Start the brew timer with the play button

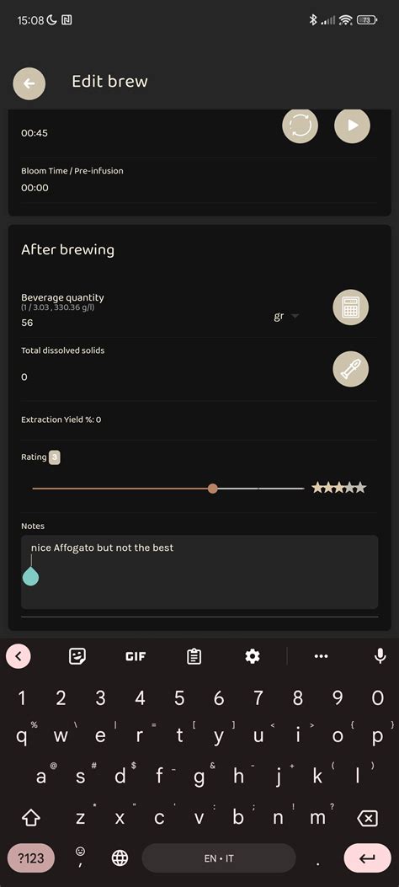352,125
